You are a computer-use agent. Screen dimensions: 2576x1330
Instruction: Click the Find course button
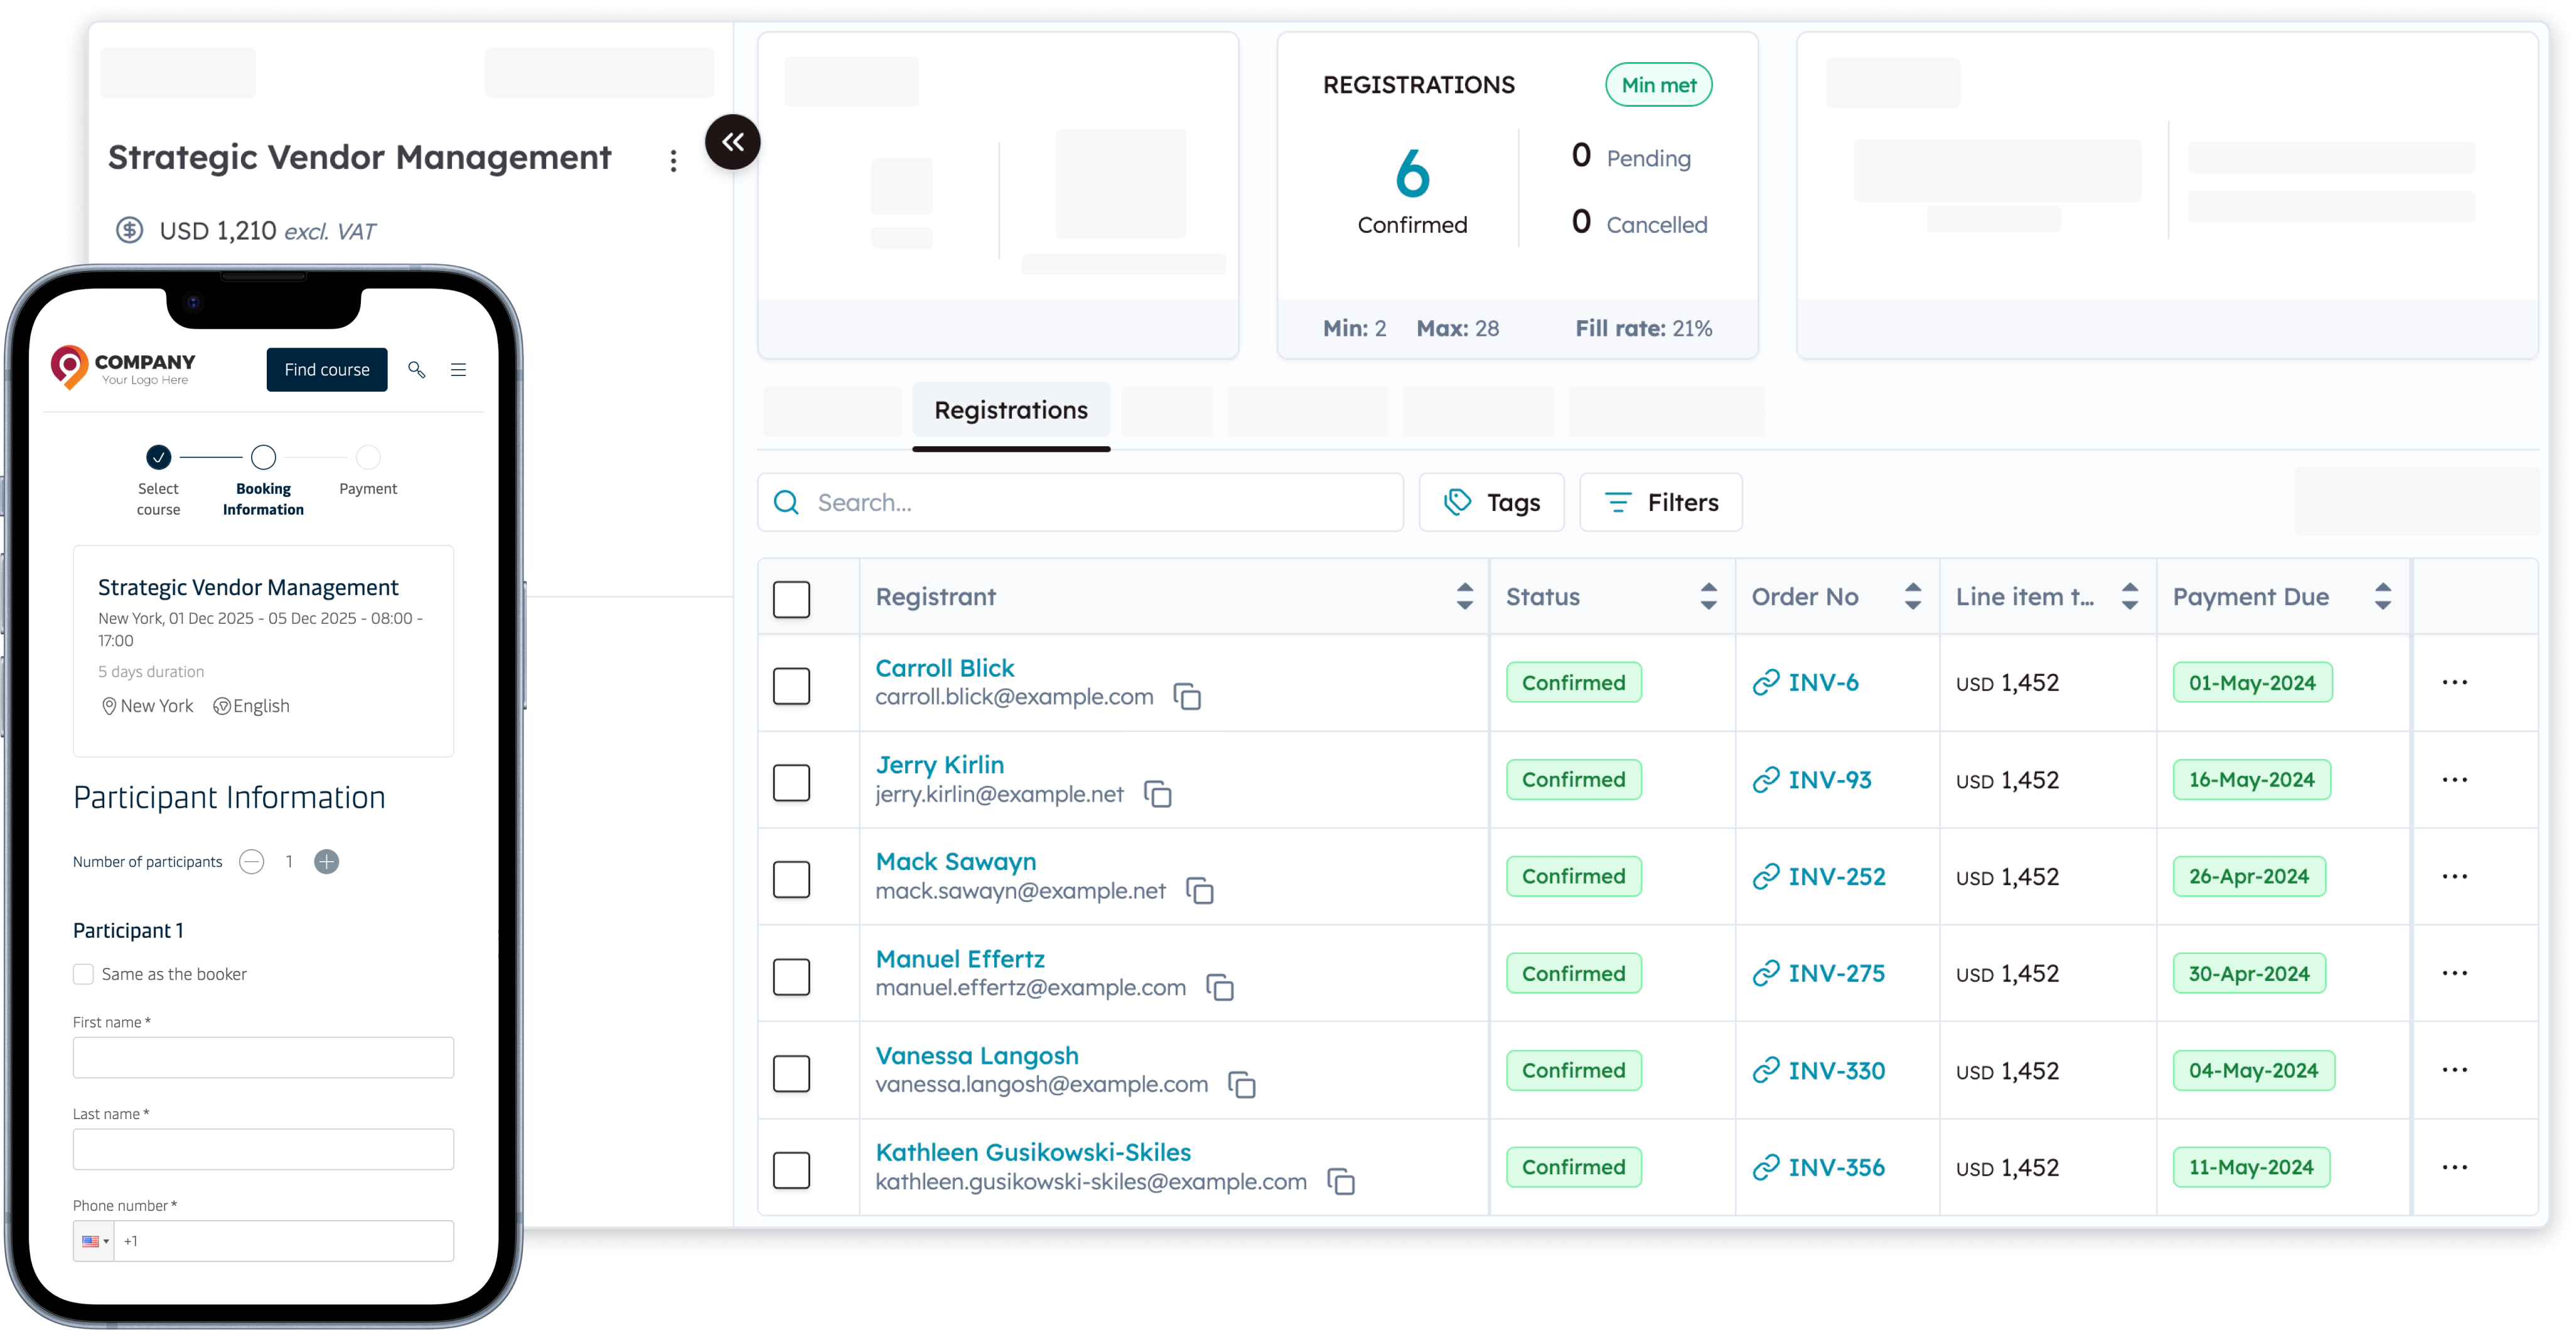(x=326, y=369)
